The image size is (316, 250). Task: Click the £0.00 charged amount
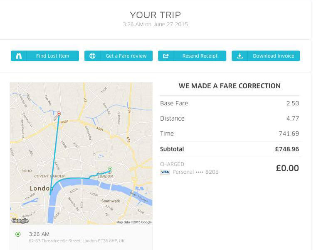[287, 168]
